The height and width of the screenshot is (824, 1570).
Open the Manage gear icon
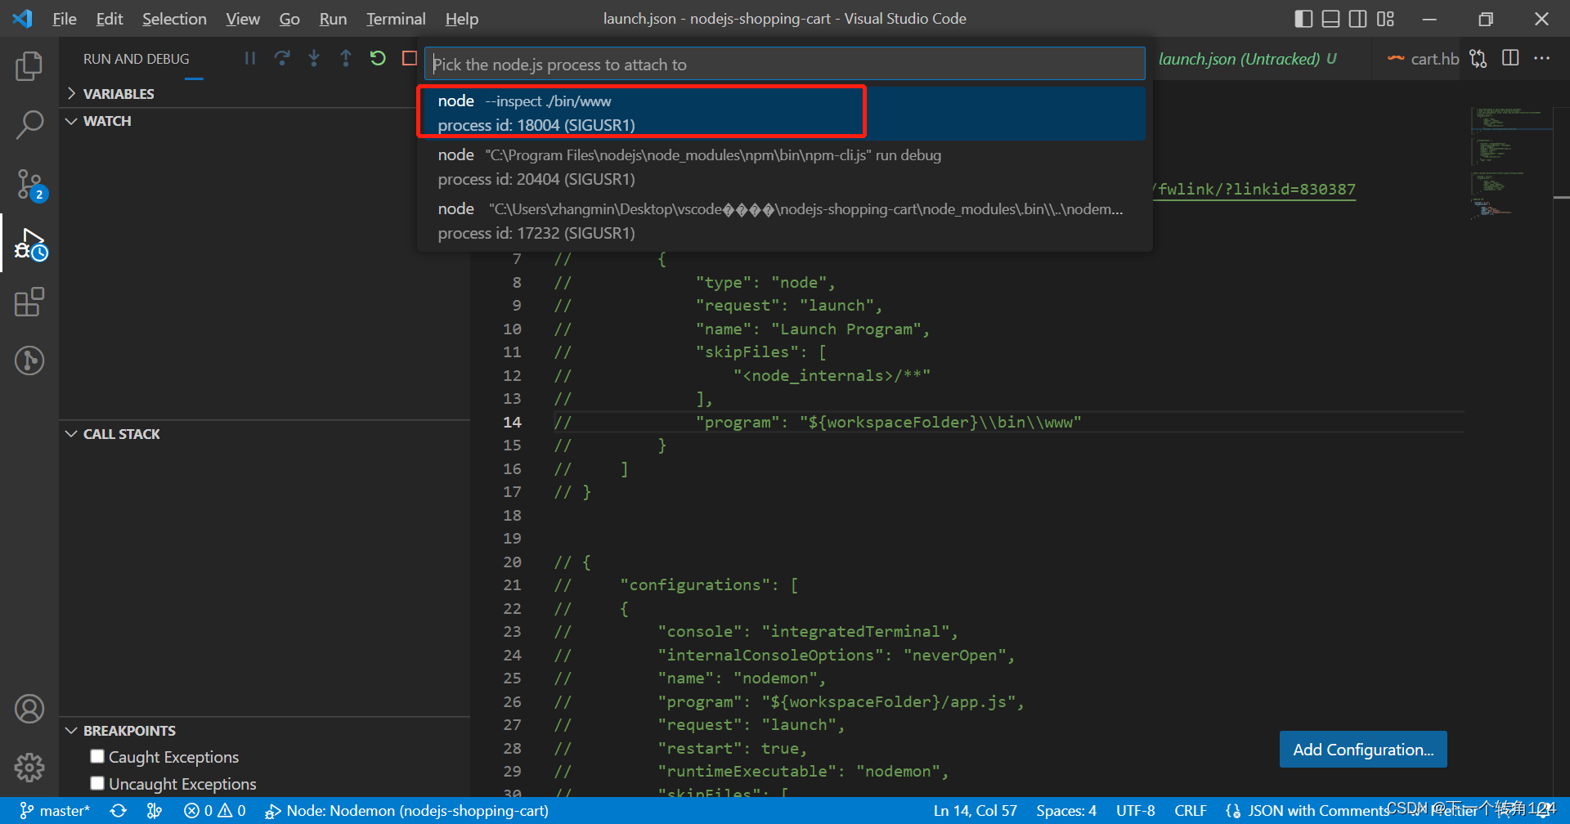click(29, 767)
